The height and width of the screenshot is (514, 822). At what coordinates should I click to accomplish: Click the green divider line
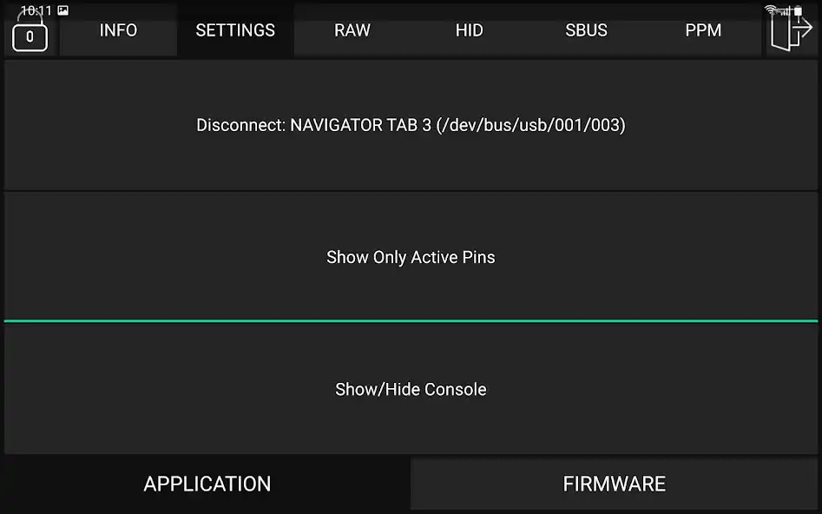click(411, 321)
